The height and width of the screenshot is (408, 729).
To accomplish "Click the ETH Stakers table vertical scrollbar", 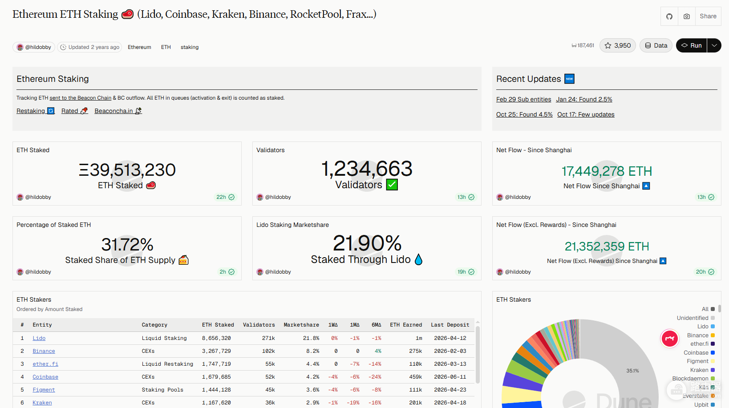I will pyautogui.click(x=478, y=355).
